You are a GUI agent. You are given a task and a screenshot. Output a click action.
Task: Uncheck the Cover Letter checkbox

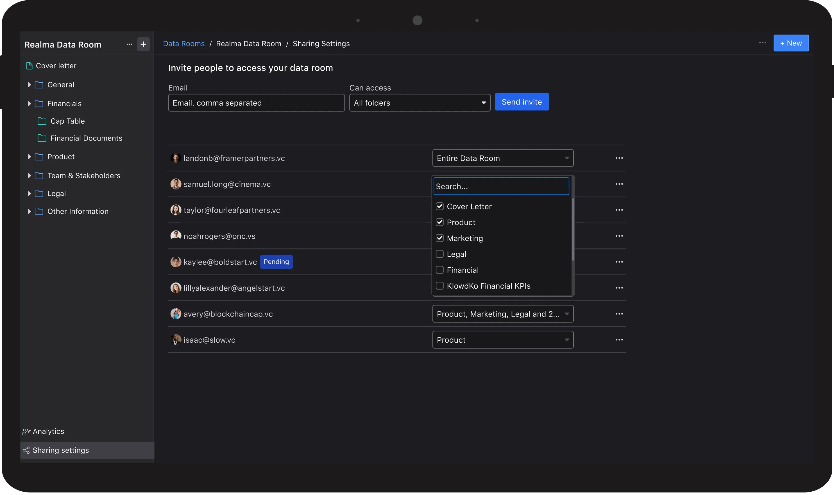[439, 207]
